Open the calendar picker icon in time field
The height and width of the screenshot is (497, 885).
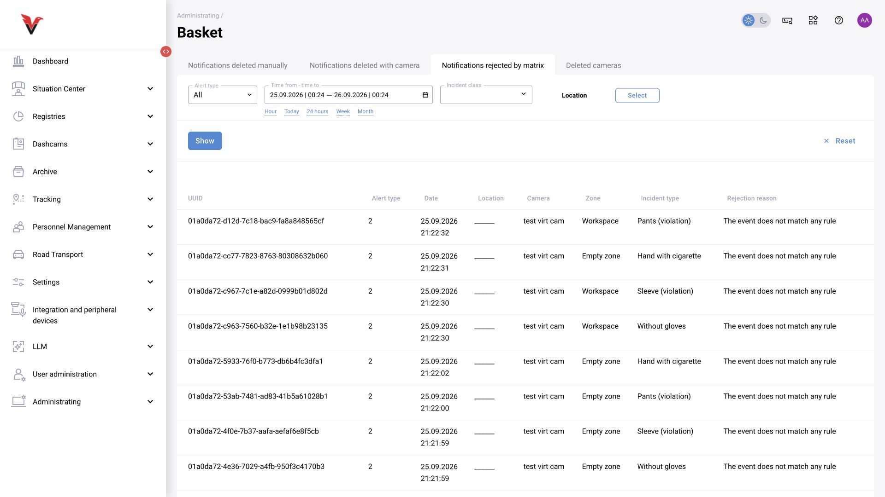click(x=425, y=95)
